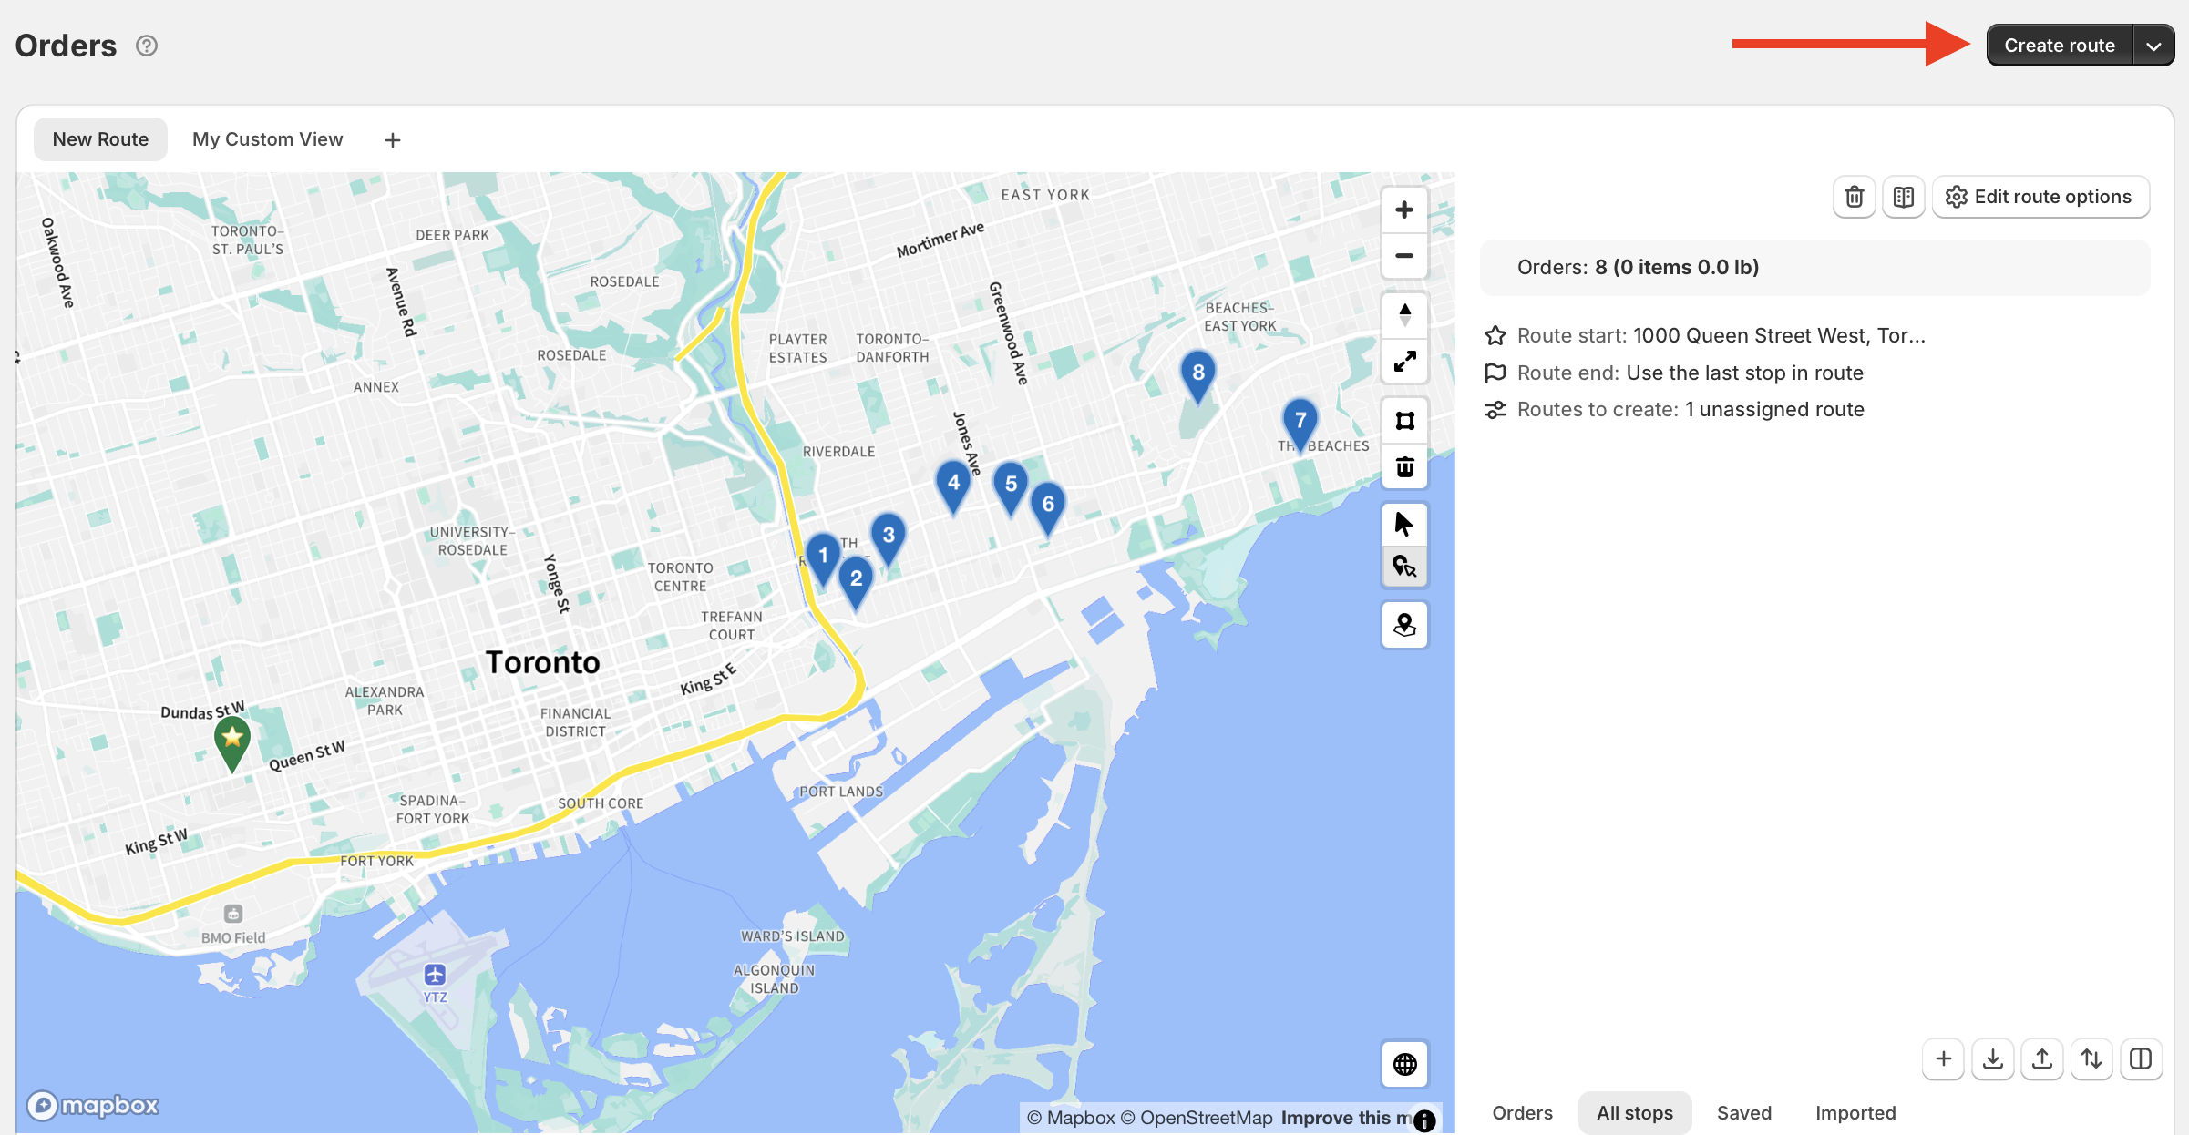This screenshot has height=1135, width=2189.
Task: Expand map to fullscreen
Action: pyautogui.click(x=1404, y=362)
